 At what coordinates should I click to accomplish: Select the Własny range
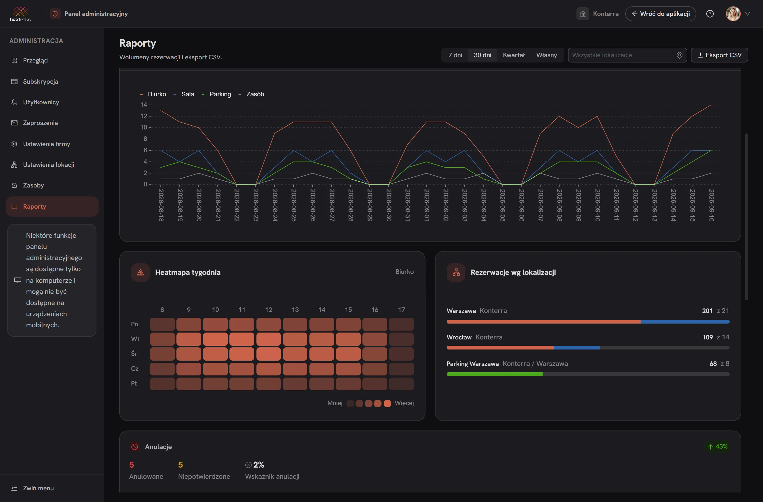pos(546,55)
